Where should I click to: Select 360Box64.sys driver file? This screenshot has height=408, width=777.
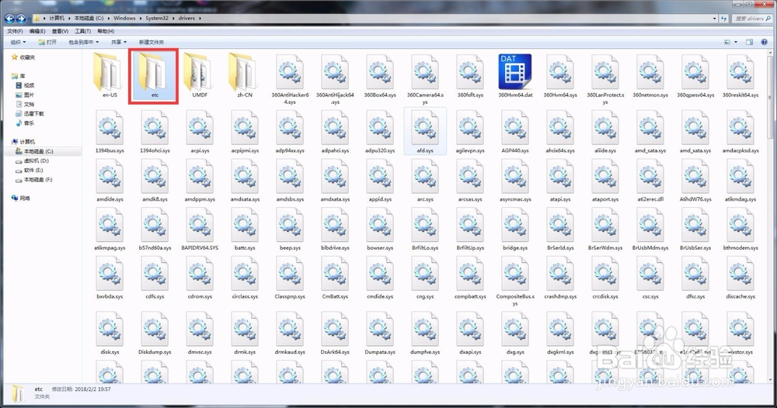[x=380, y=75]
